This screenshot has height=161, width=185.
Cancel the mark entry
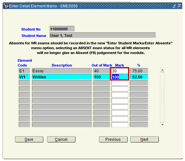pyautogui.click(x=61, y=140)
